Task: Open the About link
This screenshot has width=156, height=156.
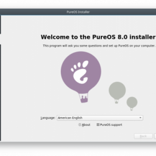Action: (x=86, y=125)
